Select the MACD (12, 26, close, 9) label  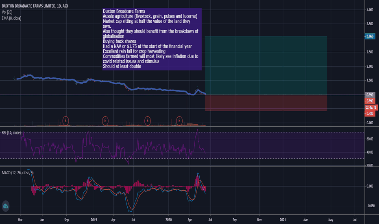[x=17, y=173]
